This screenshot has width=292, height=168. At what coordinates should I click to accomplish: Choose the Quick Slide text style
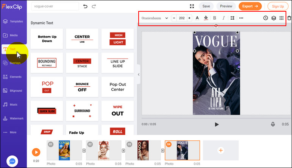[47, 111]
